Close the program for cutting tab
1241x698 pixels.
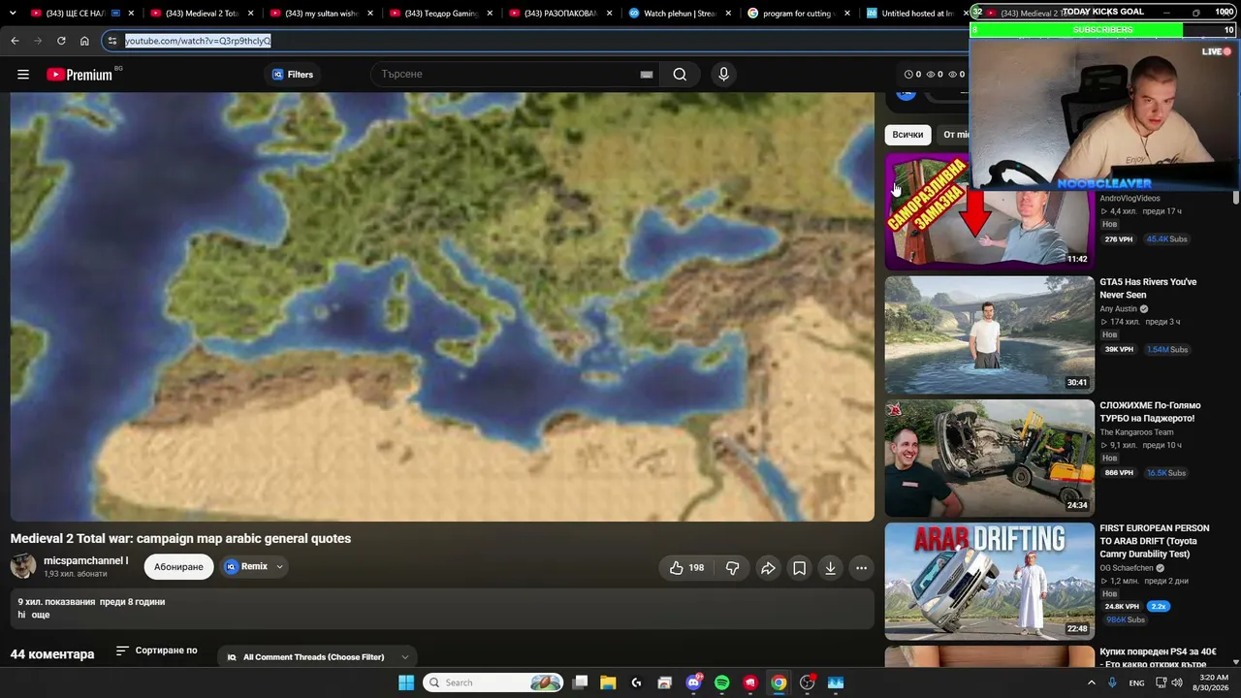pos(847,14)
